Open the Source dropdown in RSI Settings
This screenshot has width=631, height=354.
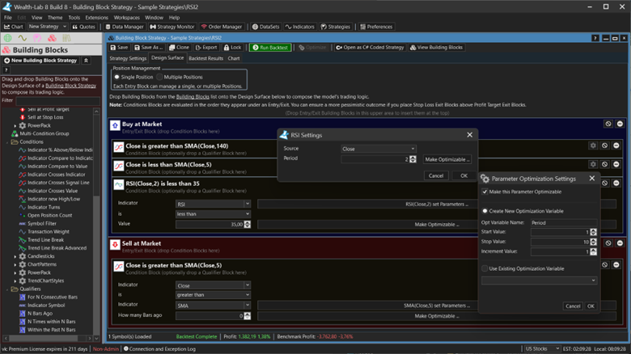tap(378, 149)
